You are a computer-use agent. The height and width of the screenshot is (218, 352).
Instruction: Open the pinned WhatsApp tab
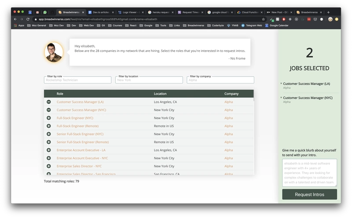pos(45,12)
